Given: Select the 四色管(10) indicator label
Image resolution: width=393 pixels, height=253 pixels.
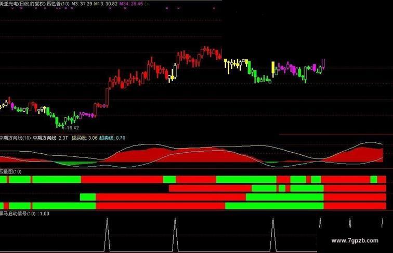Looking at the screenshot, I should click(58, 4).
